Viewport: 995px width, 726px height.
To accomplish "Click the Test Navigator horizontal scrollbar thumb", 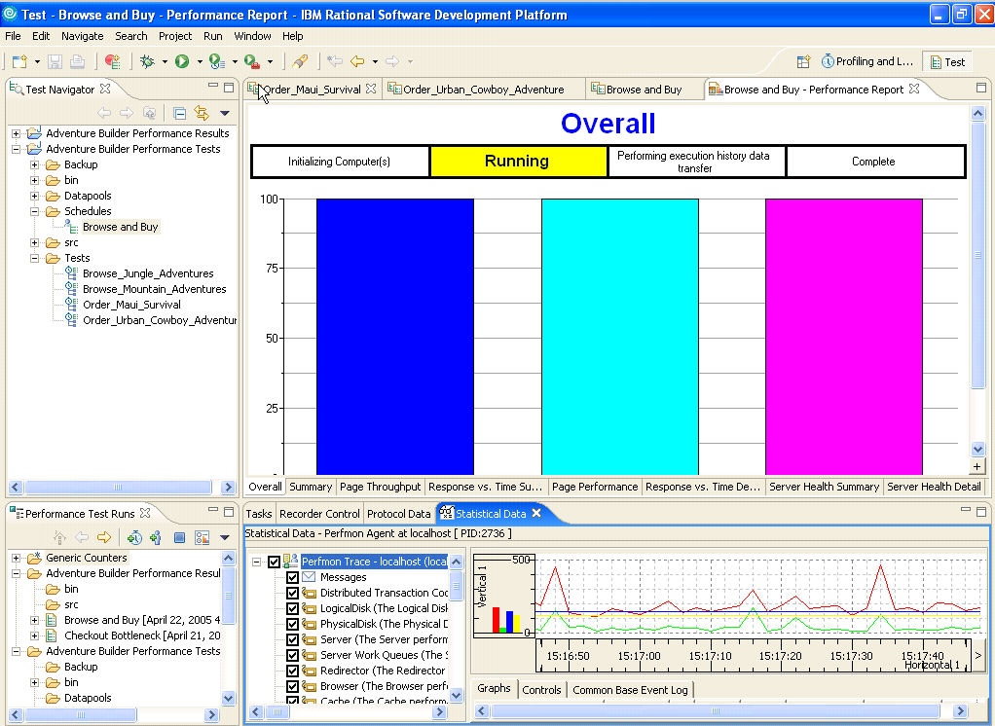I will (118, 487).
